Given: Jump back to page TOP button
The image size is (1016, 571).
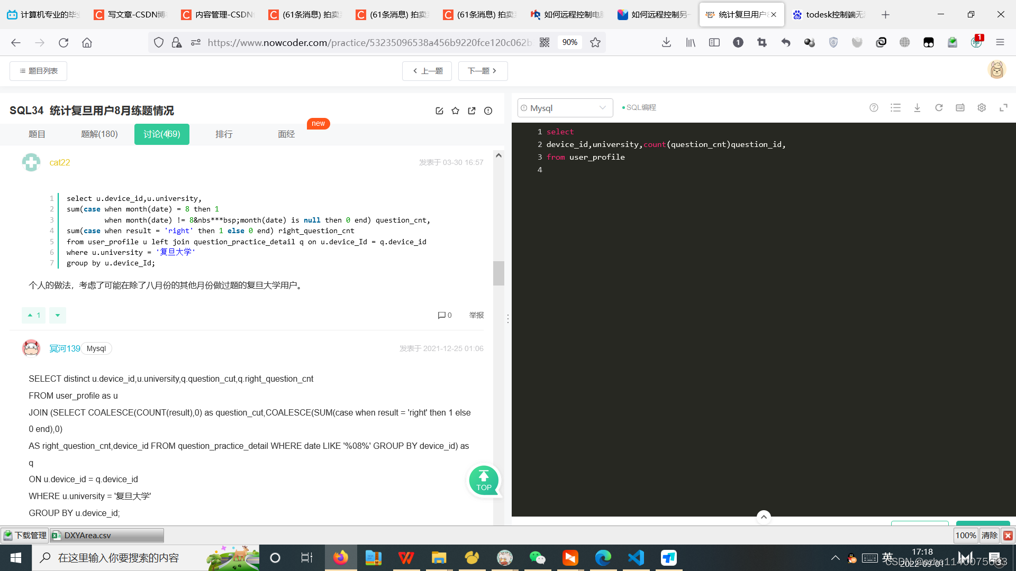Looking at the screenshot, I should tap(484, 481).
